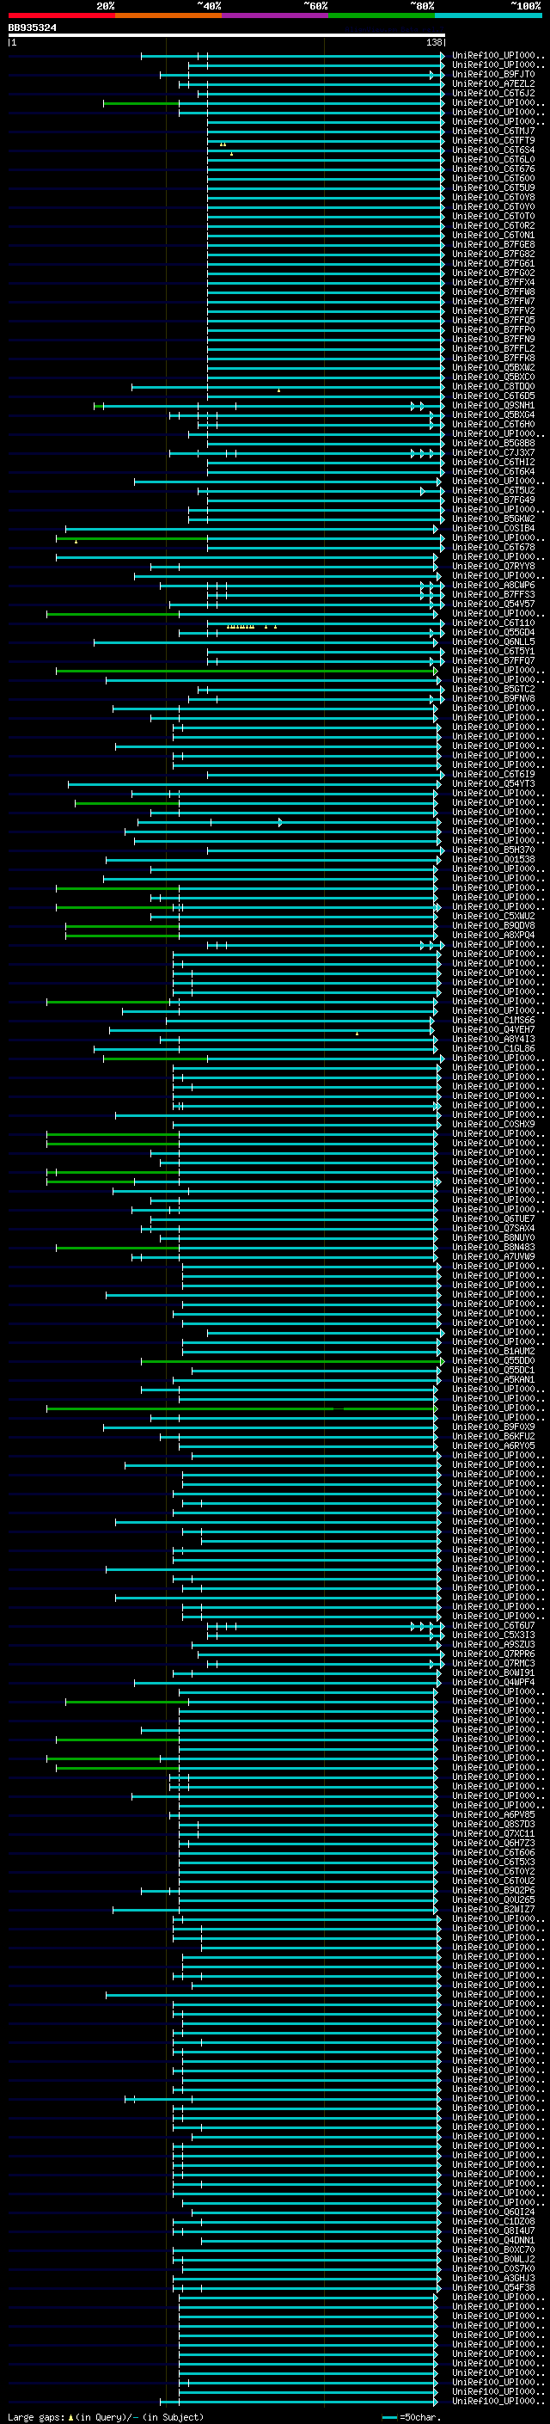Select the UniRef100_C6T6S4 hit label
The image size is (550, 2424).
tap(493, 150)
